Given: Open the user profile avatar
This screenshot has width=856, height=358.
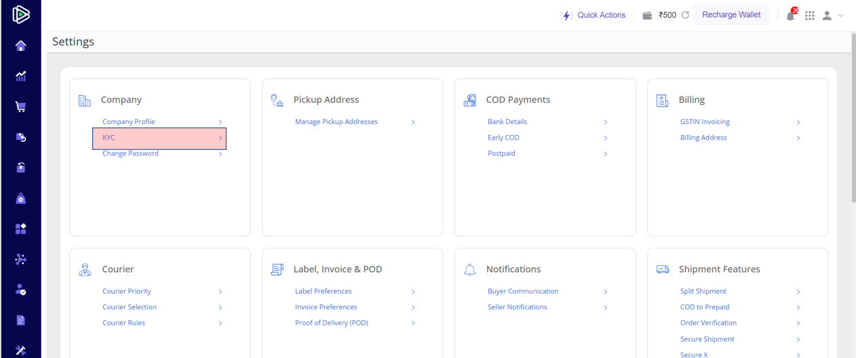Looking at the screenshot, I should tap(827, 15).
